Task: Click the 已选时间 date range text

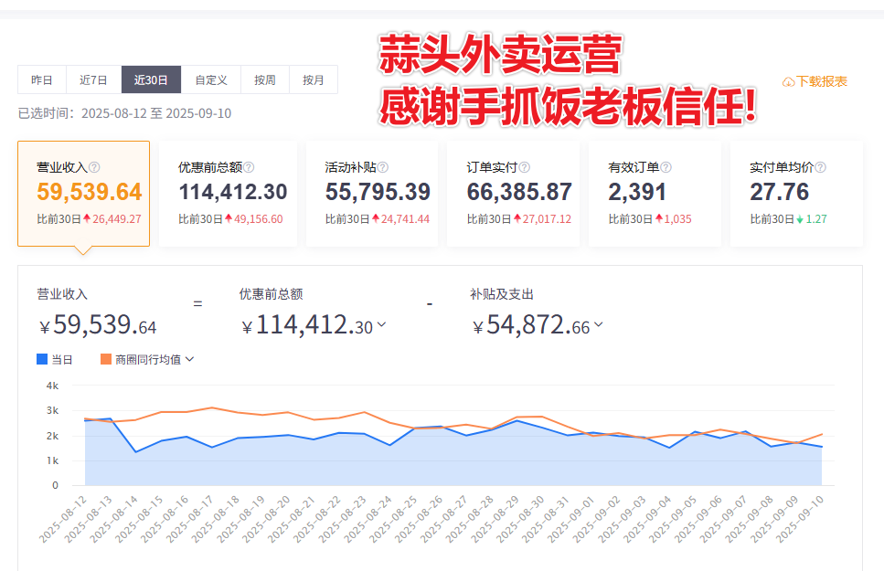Action: click(124, 113)
